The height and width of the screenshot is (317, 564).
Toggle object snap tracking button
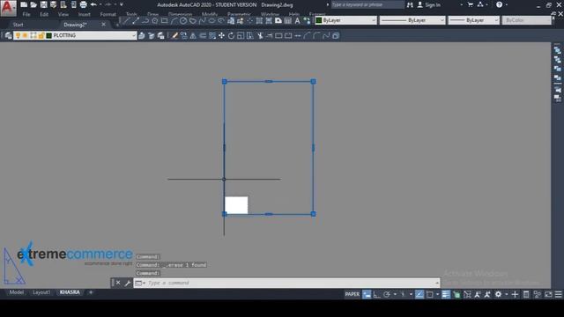tap(419, 294)
